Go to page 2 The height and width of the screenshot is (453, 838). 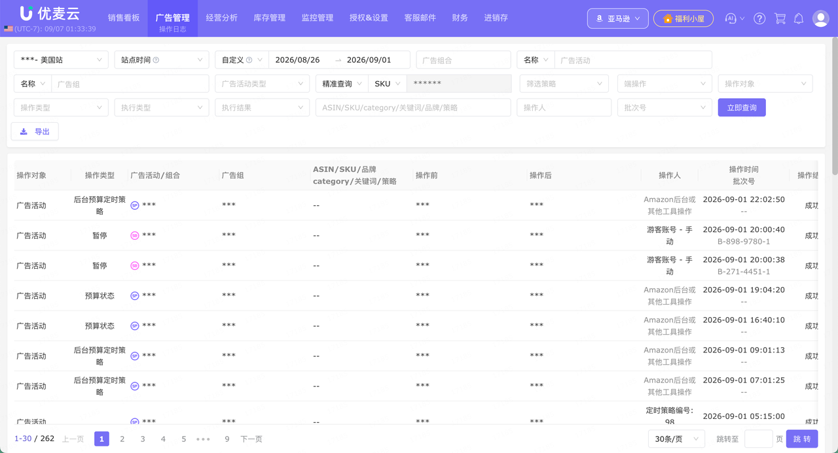coord(122,439)
